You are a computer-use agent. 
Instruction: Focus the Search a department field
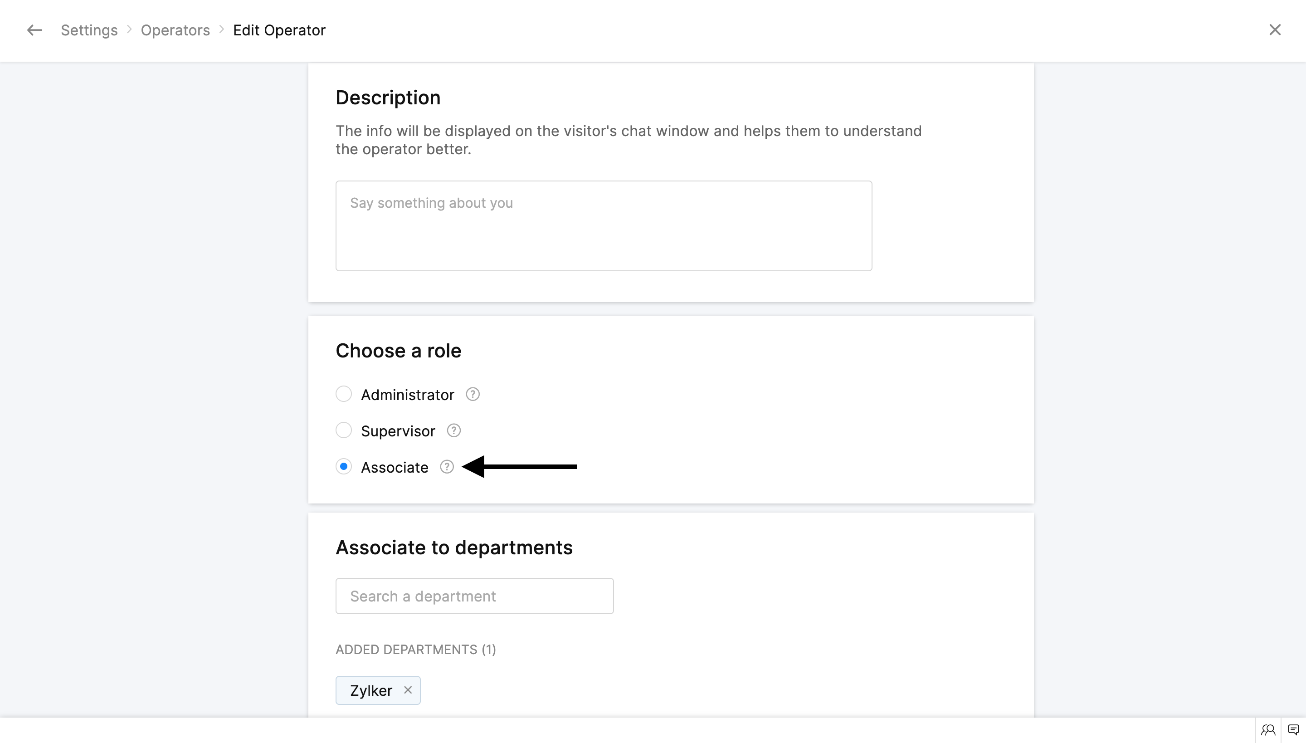point(474,596)
